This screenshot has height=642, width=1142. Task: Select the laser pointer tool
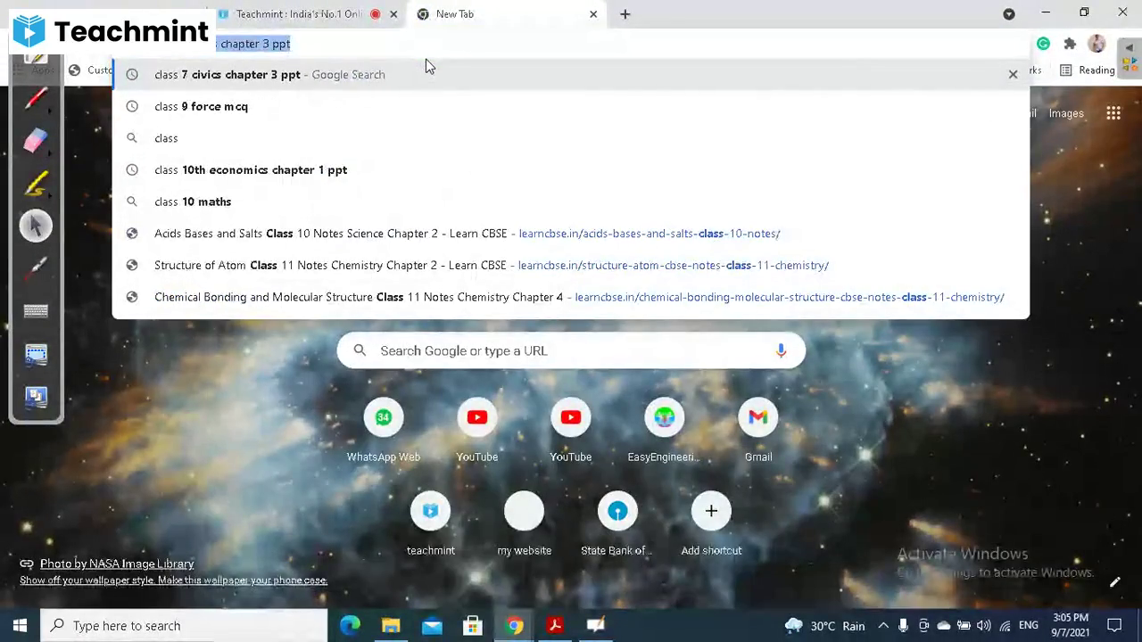(x=36, y=267)
